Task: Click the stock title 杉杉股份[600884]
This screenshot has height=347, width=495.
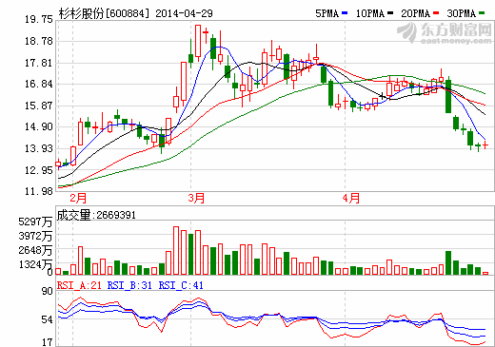Action: 104,13
